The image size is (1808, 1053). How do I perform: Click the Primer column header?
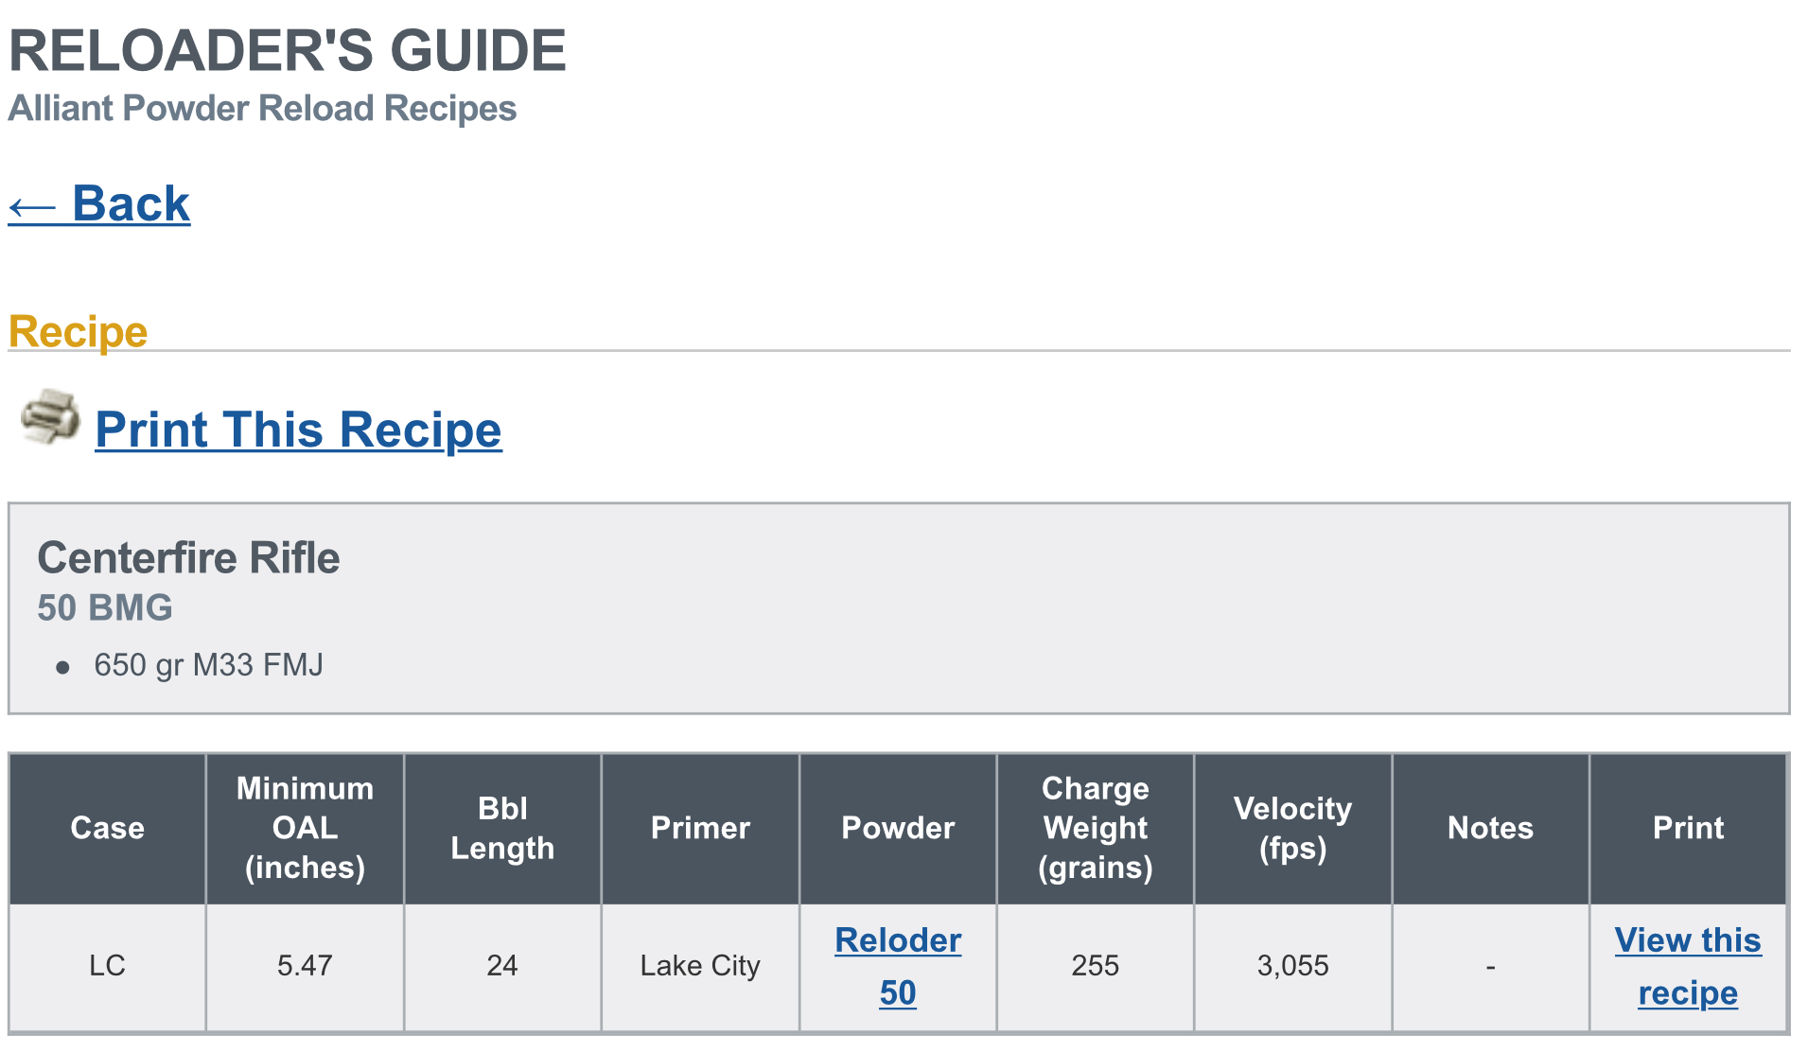click(700, 828)
